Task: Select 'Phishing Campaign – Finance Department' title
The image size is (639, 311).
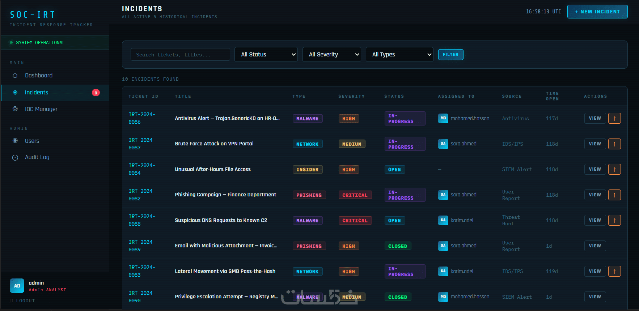Action: pyautogui.click(x=225, y=195)
